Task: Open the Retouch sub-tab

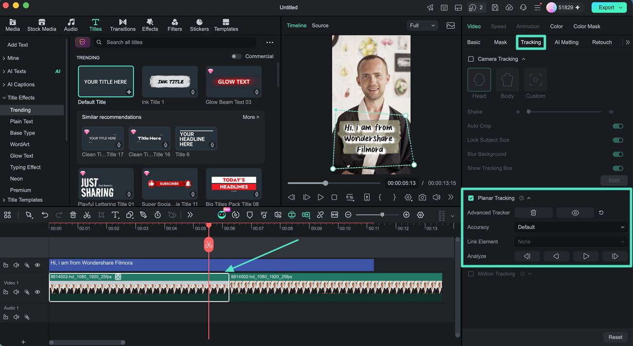Action: (x=602, y=42)
